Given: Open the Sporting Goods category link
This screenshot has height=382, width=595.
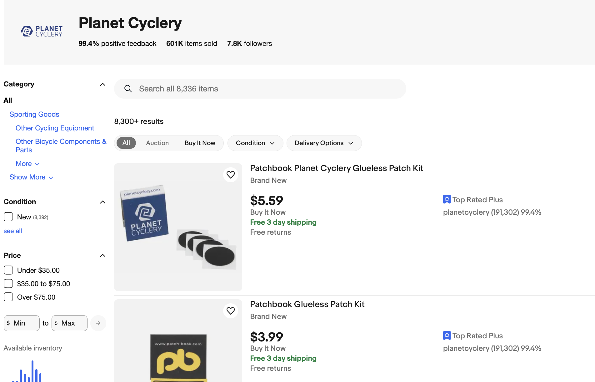Looking at the screenshot, I should click(34, 115).
